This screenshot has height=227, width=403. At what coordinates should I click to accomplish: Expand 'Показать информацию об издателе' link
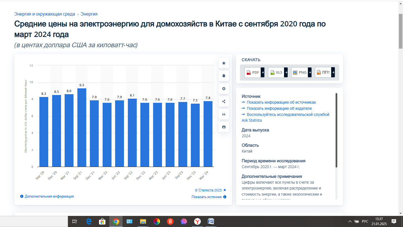pyautogui.click(x=279, y=108)
